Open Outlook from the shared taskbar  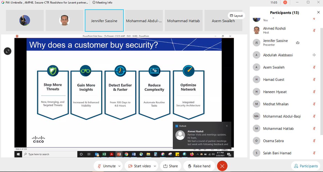97,154
